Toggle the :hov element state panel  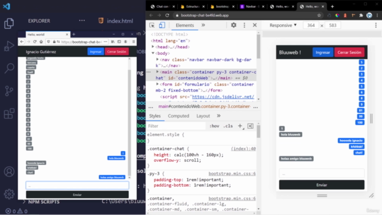[214, 126]
